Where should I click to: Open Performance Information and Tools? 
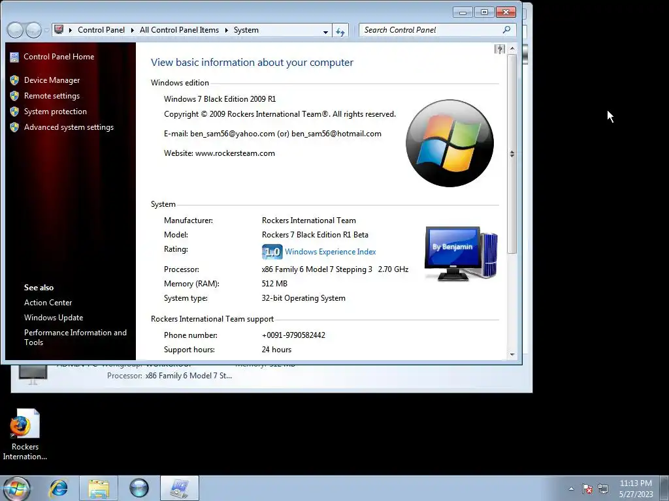point(75,337)
